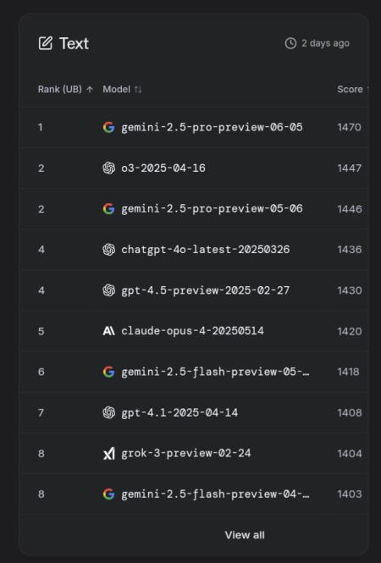This screenshot has height=563, width=381.
Task: Click OpenAI logo beside chatgpt-4o-latest-20250326
Action: 109,249
